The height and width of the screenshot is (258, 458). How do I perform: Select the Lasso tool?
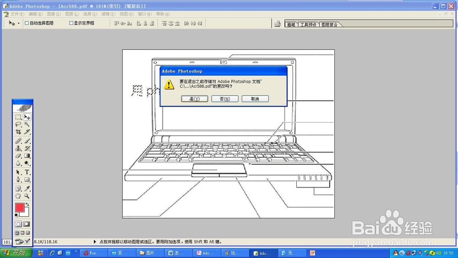[18, 124]
